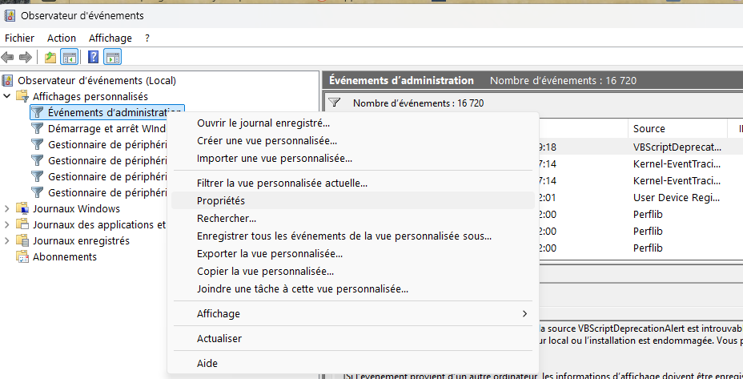Click the Source column header
The height and width of the screenshot is (379, 743).
point(677,128)
